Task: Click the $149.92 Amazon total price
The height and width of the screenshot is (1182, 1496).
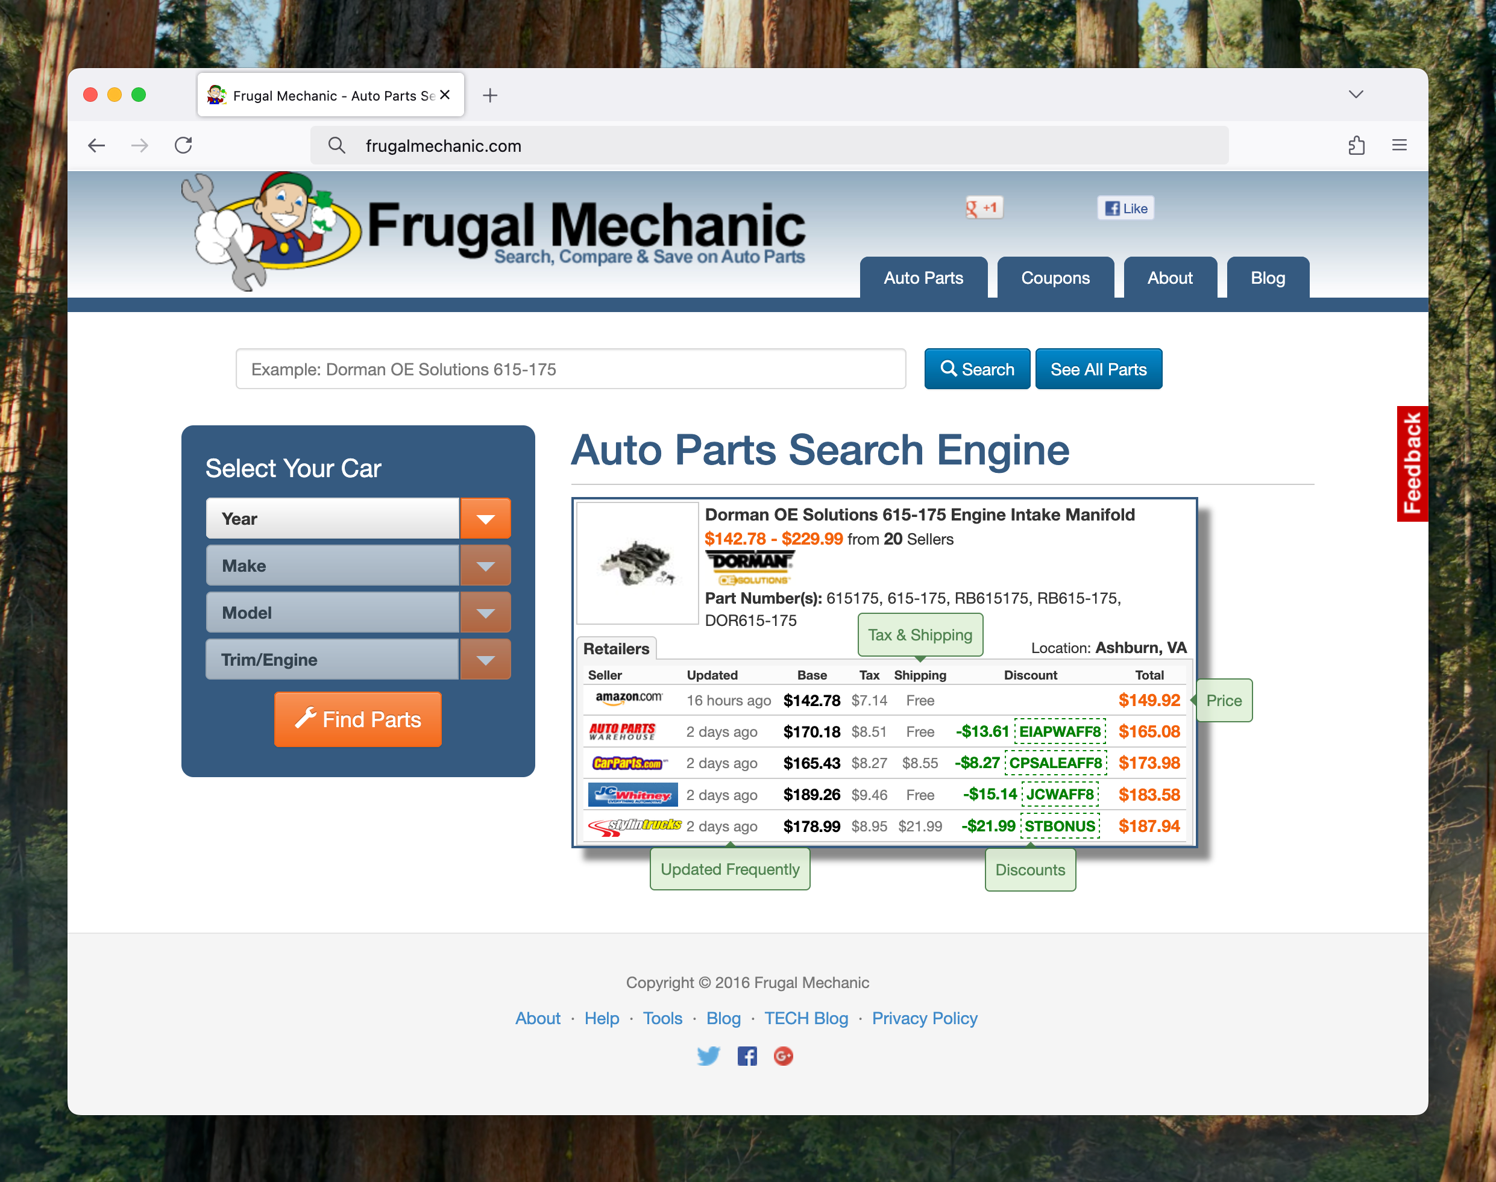Action: [x=1149, y=699]
